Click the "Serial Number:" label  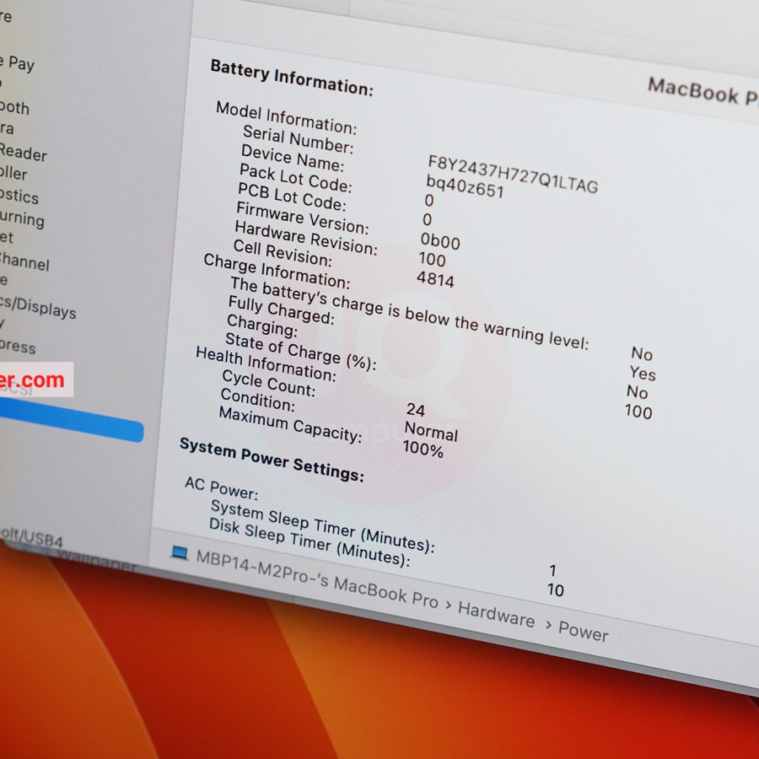pyautogui.click(x=299, y=139)
